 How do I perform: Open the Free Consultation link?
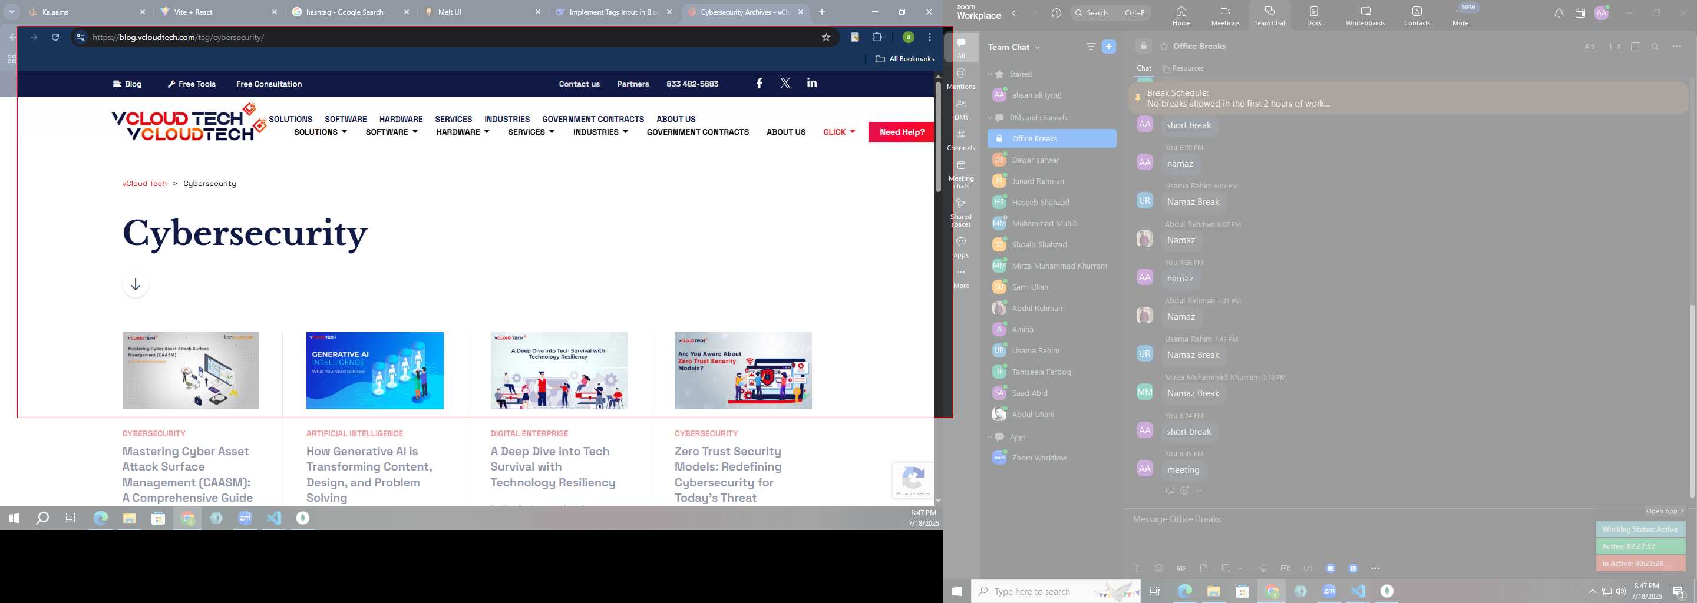269,84
